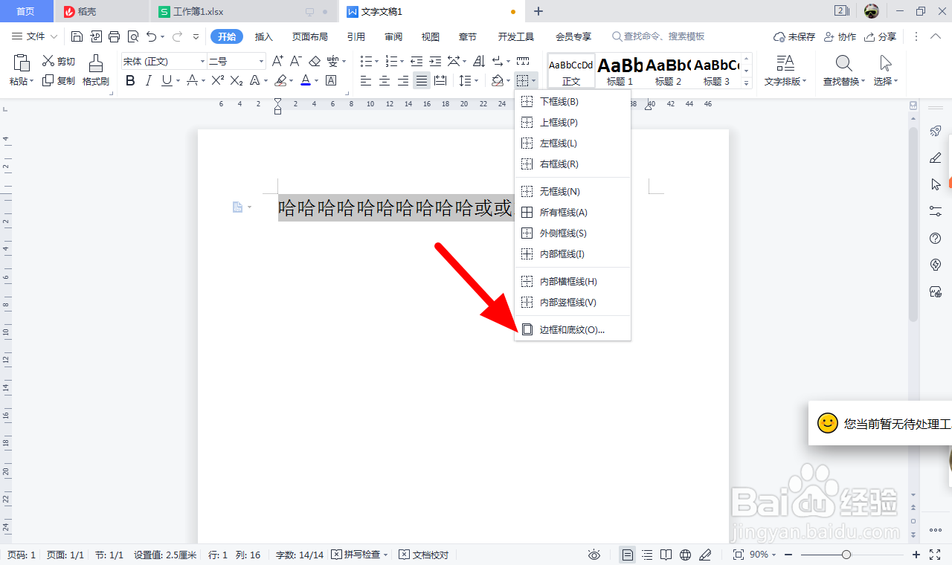Toggle bold formatting button
The height and width of the screenshot is (565, 952).
pyautogui.click(x=130, y=80)
